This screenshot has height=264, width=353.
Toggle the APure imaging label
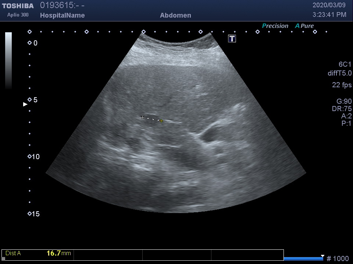[x=304, y=26]
